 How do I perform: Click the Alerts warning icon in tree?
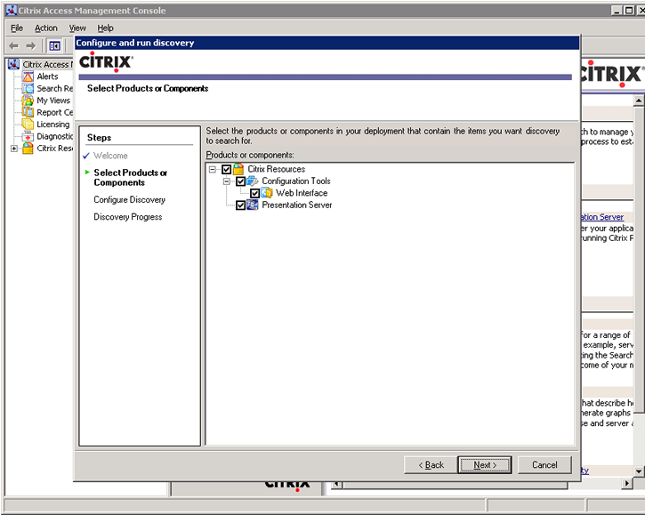[x=28, y=76]
